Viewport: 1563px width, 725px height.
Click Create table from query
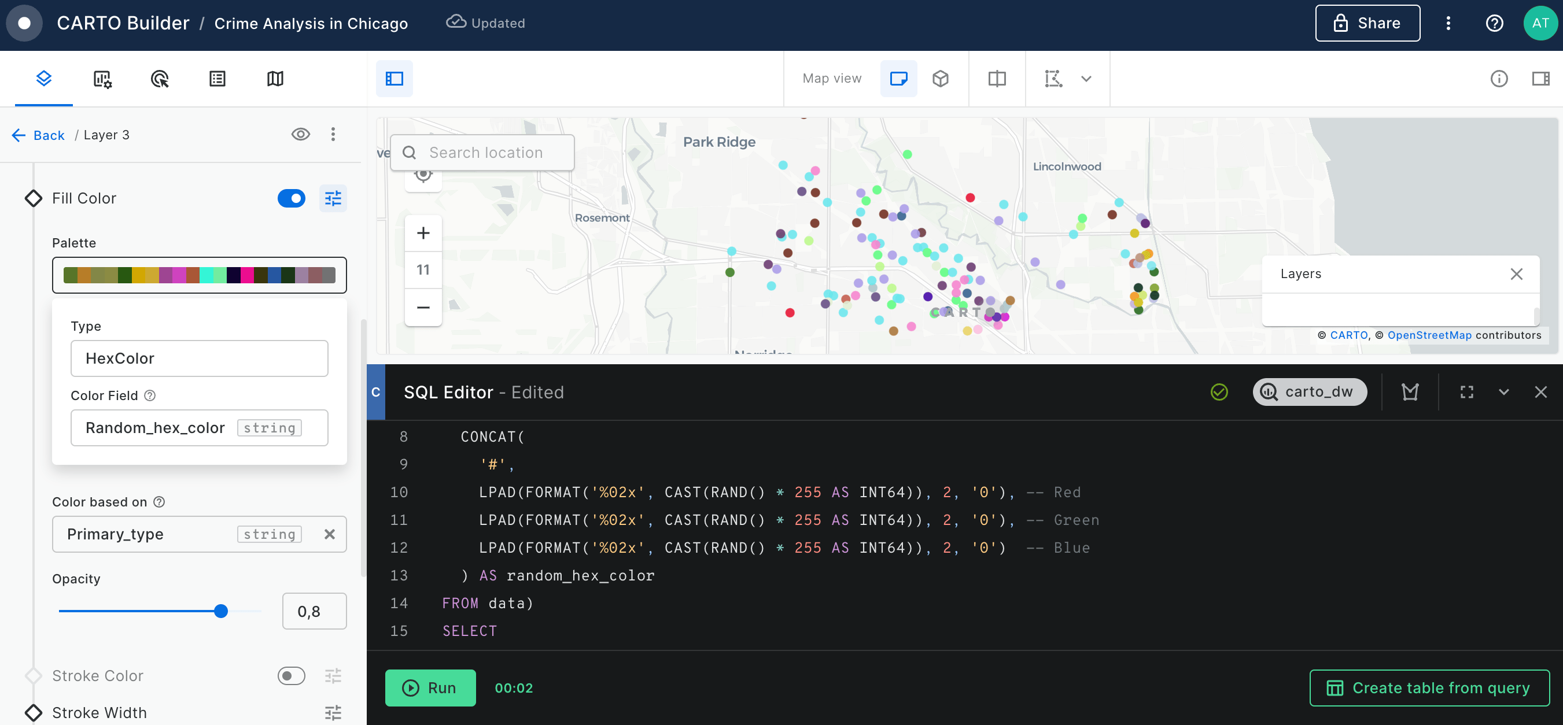1429,687
